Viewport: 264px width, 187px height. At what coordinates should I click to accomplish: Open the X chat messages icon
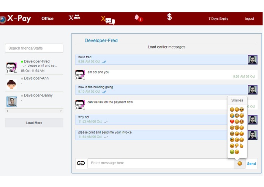tap(108, 20)
